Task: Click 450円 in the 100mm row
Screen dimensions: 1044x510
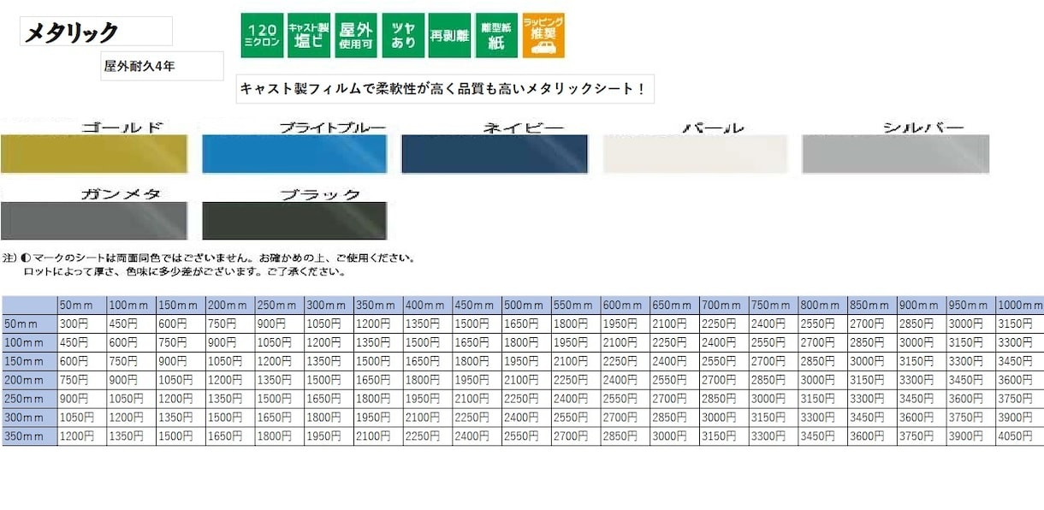Action: coord(81,342)
